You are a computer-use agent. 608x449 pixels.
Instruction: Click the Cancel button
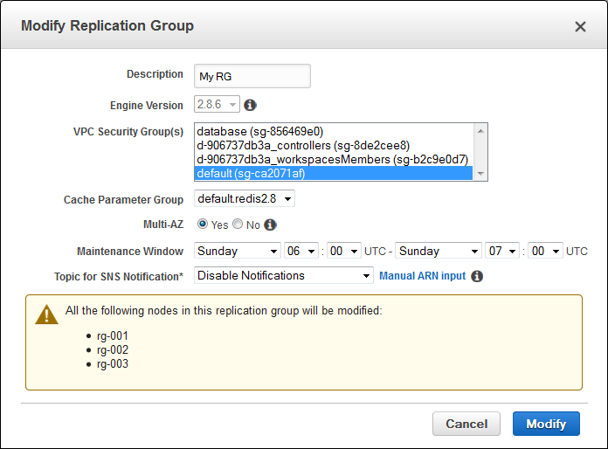click(466, 424)
